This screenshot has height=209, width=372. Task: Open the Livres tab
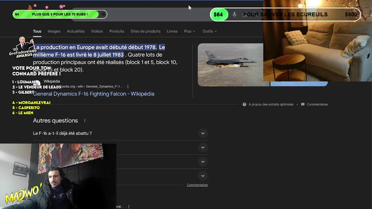click(172, 31)
